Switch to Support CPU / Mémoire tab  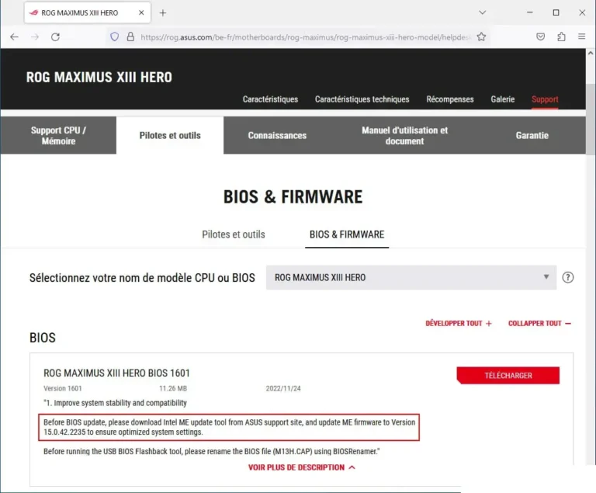point(58,135)
